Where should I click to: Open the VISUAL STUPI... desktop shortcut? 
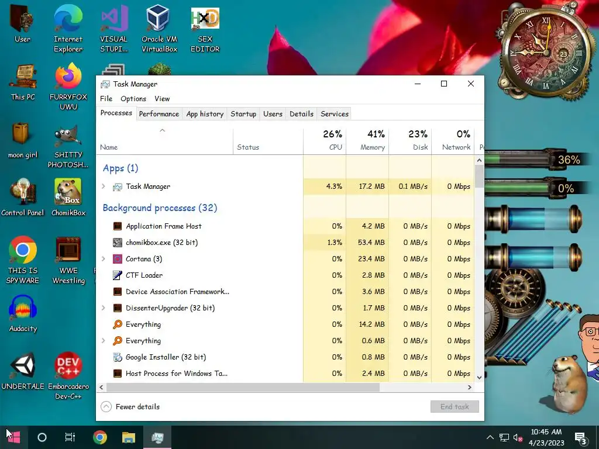pos(113,29)
